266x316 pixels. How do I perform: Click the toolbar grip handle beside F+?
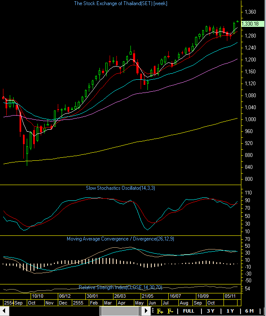pos(154,311)
